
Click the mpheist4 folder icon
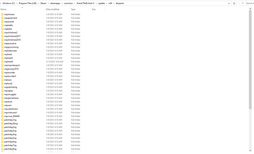[2, 62]
